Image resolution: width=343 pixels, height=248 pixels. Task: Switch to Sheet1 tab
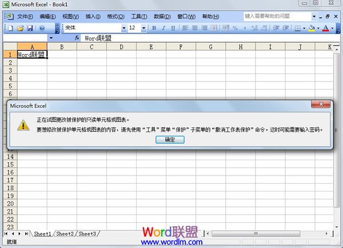tap(42, 234)
